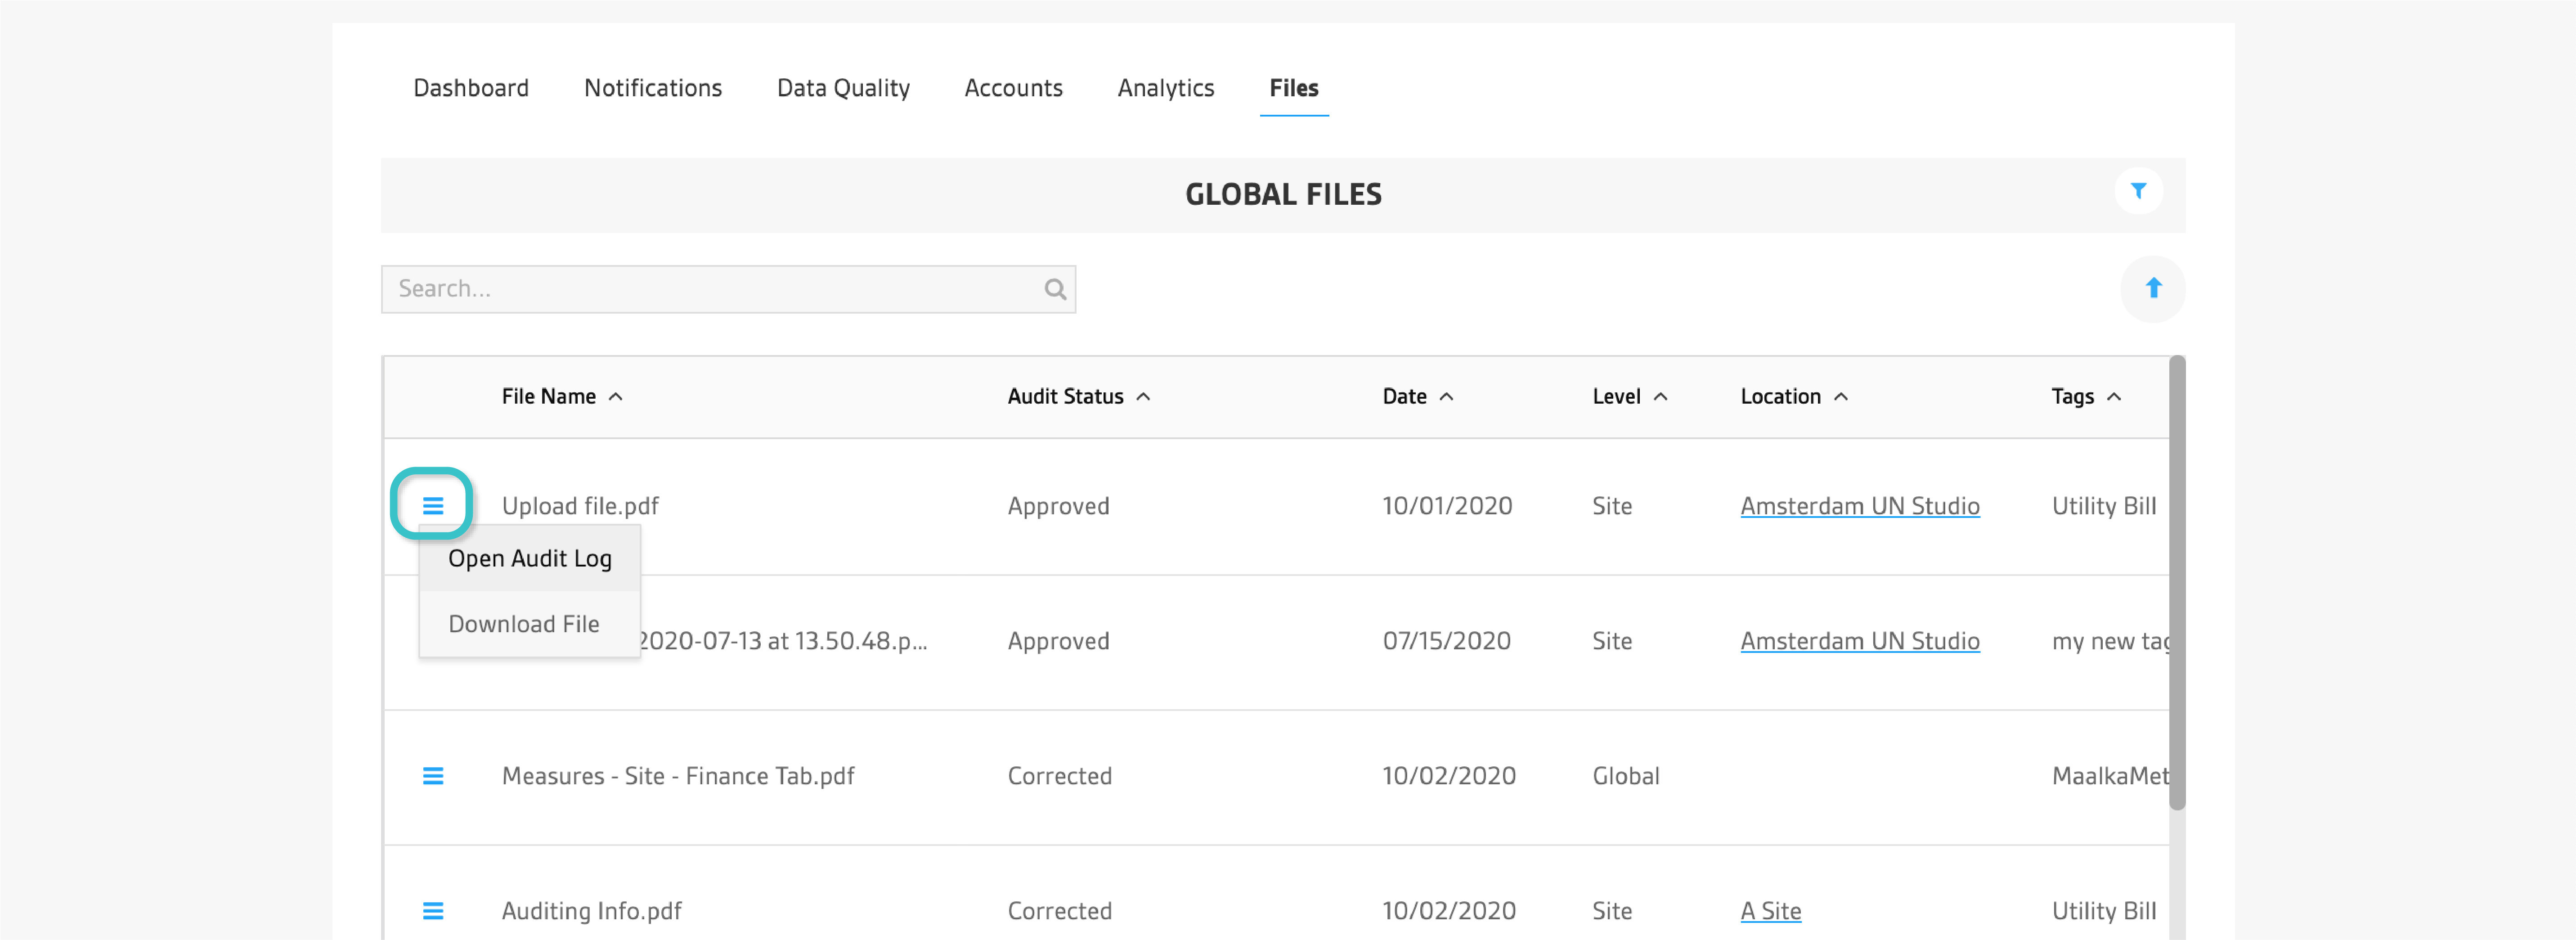The image size is (2576, 940).
Task: Click Utility Bill tag in Upload file.pdf row
Action: click(x=2104, y=506)
